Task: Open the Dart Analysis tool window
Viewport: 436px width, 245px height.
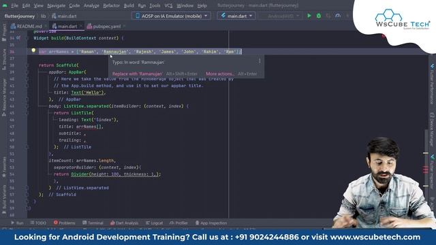Action: tap(124, 223)
